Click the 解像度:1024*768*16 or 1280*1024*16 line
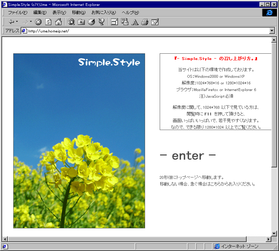279x251 pixels. click(x=216, y=83)
